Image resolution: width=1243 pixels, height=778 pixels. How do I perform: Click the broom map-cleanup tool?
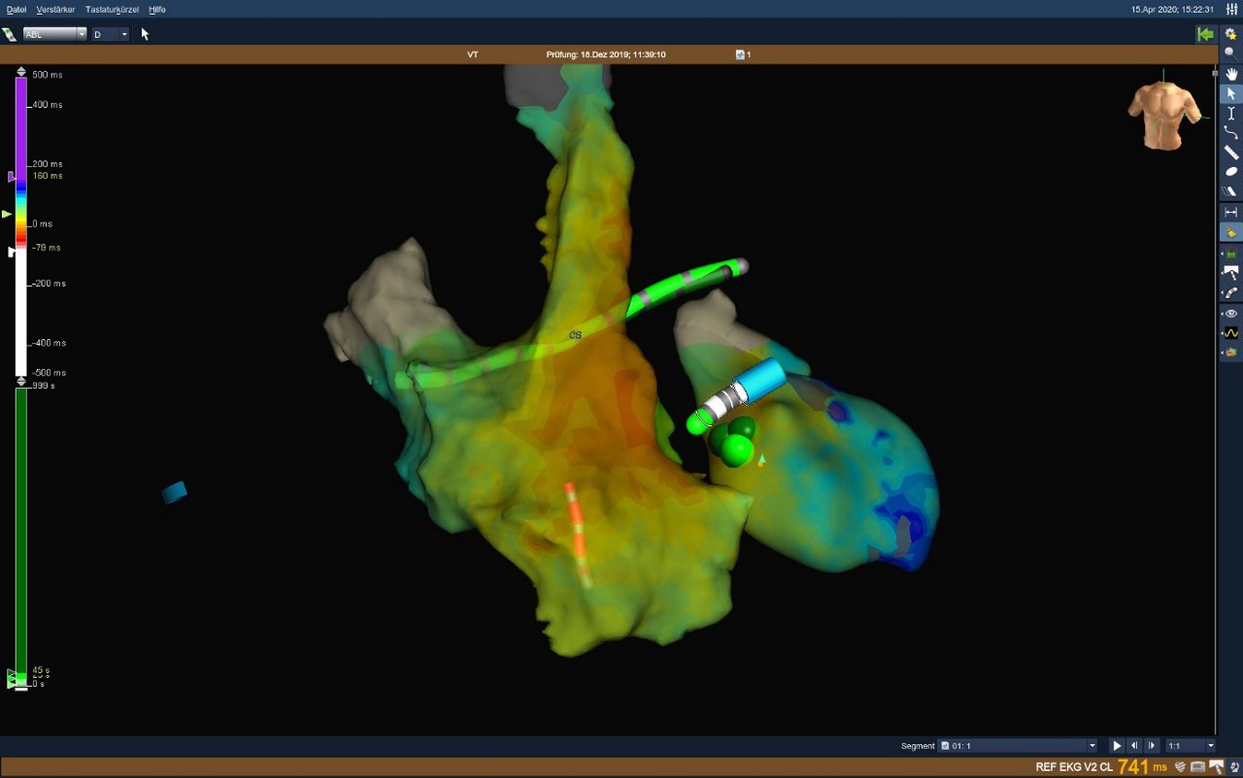[x=1229, y=232]
